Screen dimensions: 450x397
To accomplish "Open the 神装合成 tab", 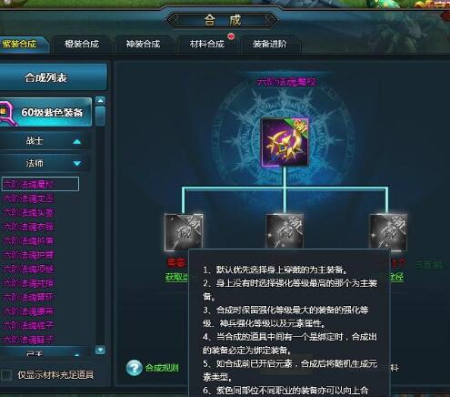I will (144, 45).
